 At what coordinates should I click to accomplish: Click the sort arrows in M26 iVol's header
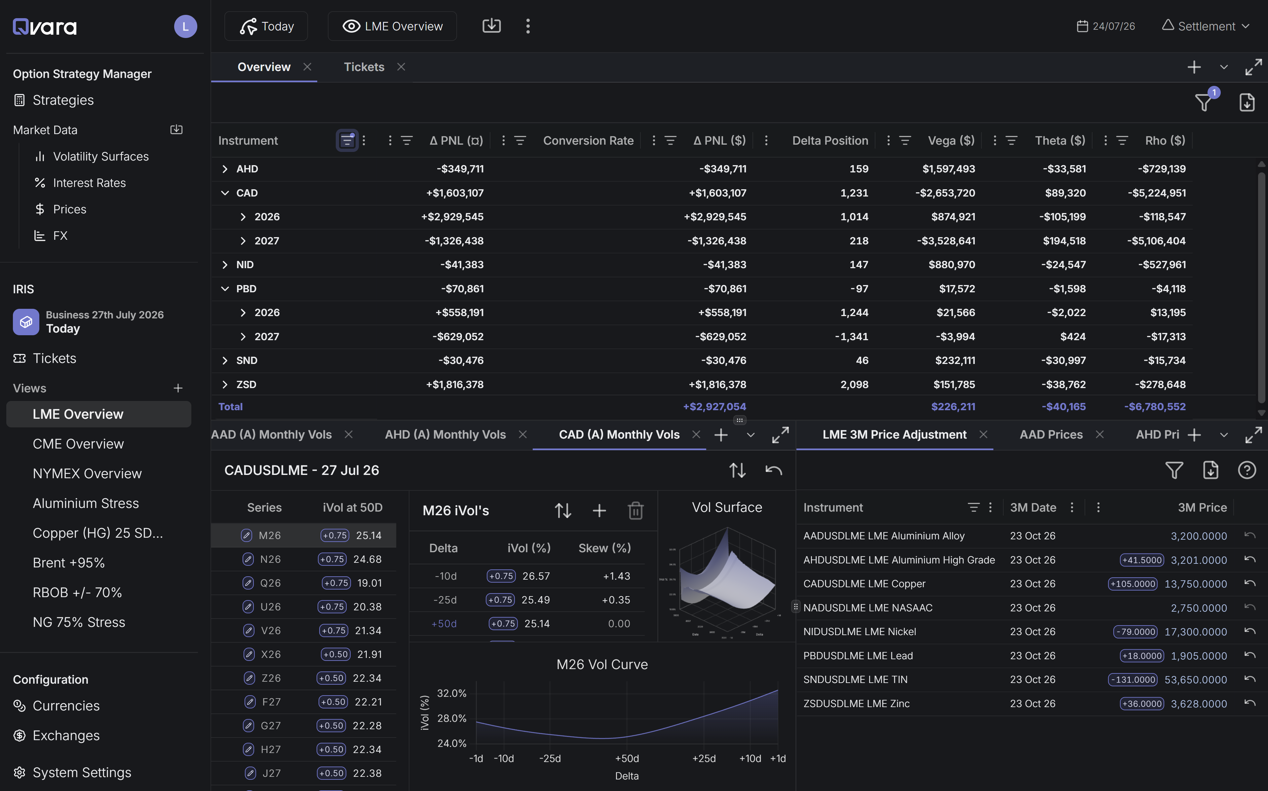click(x=563, y=511)
